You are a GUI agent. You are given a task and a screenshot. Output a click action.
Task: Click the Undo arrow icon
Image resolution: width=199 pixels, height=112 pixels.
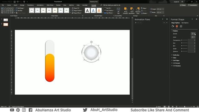18,2
